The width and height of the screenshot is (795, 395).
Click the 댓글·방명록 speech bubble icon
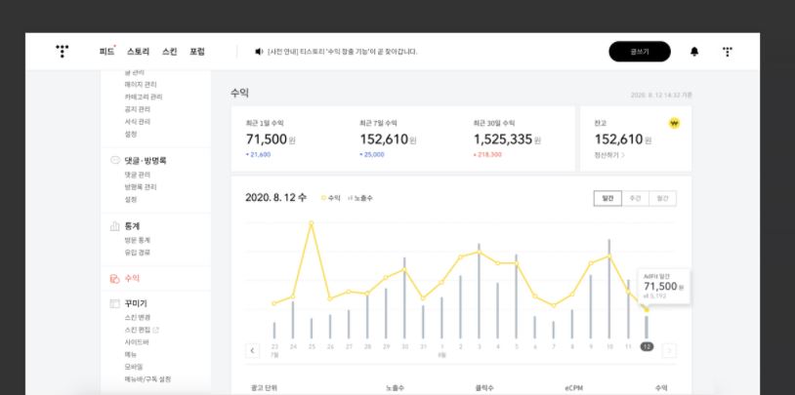(115, 161)
